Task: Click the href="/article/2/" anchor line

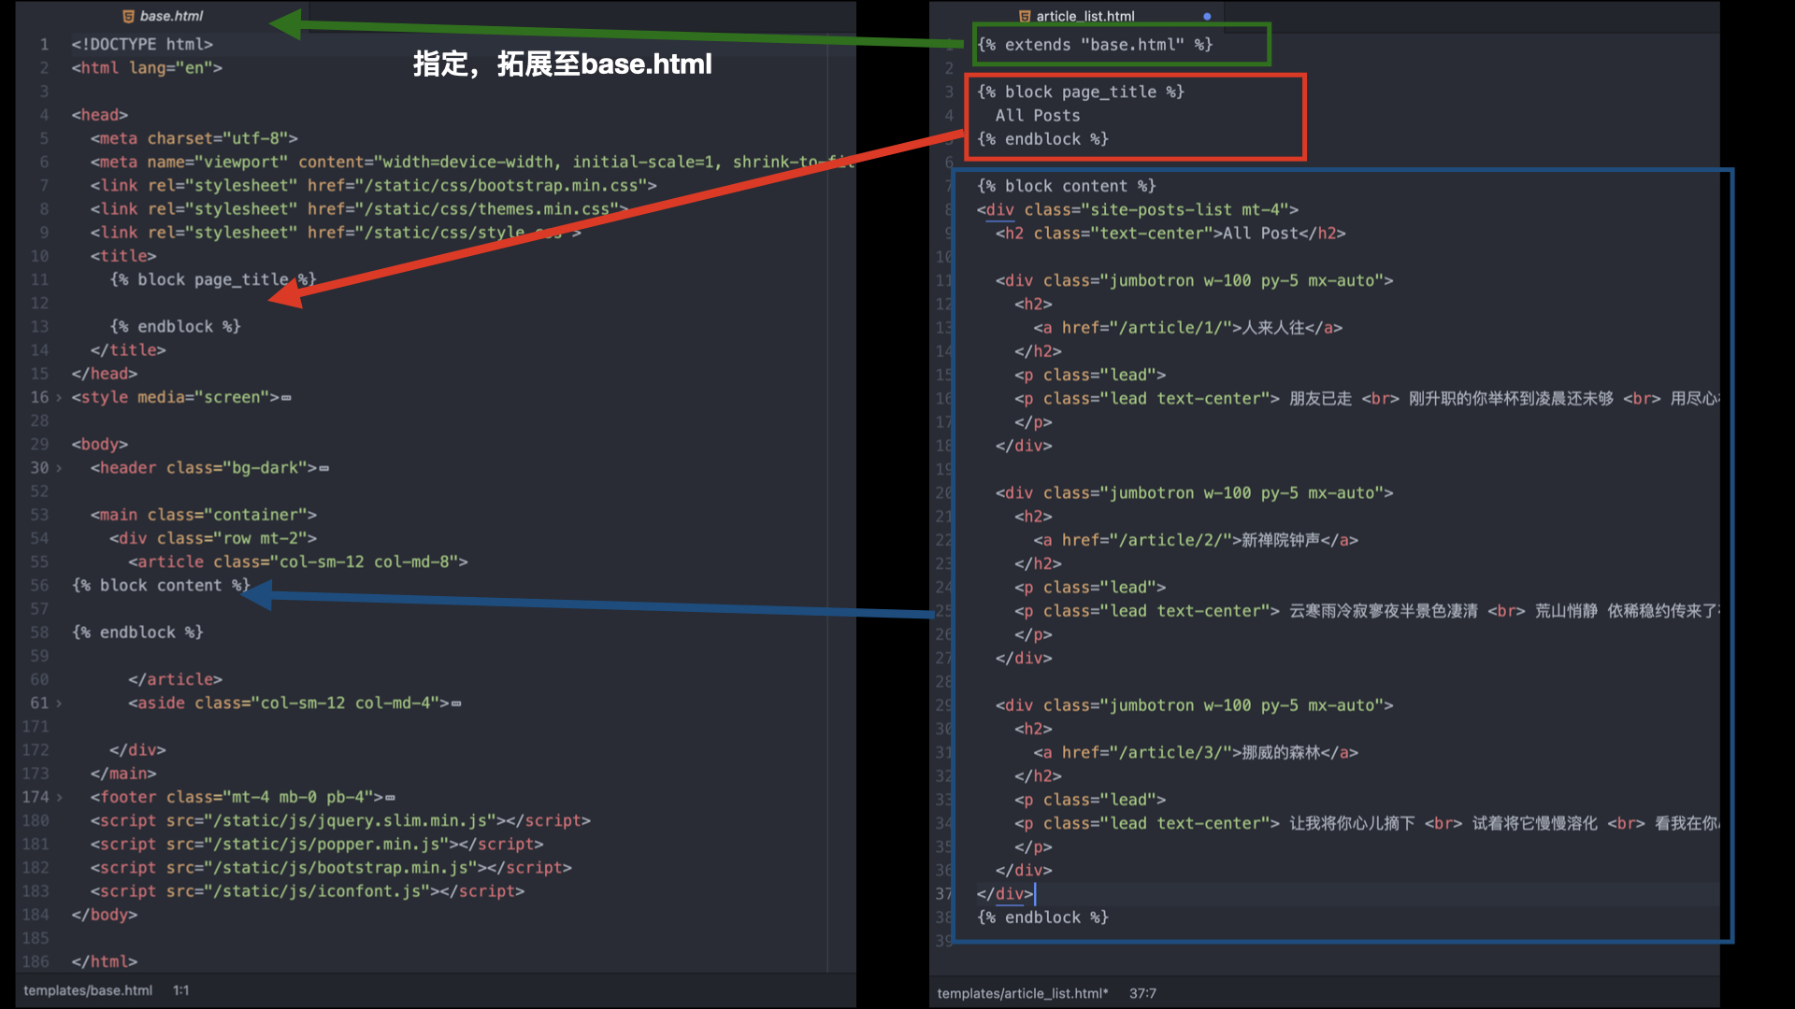Action: [x=1196, y=540]
